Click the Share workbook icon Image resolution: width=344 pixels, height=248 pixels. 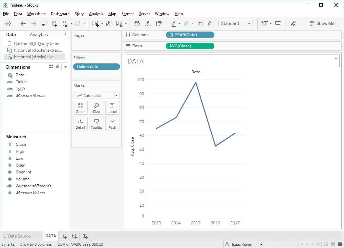tap(293, 24)
